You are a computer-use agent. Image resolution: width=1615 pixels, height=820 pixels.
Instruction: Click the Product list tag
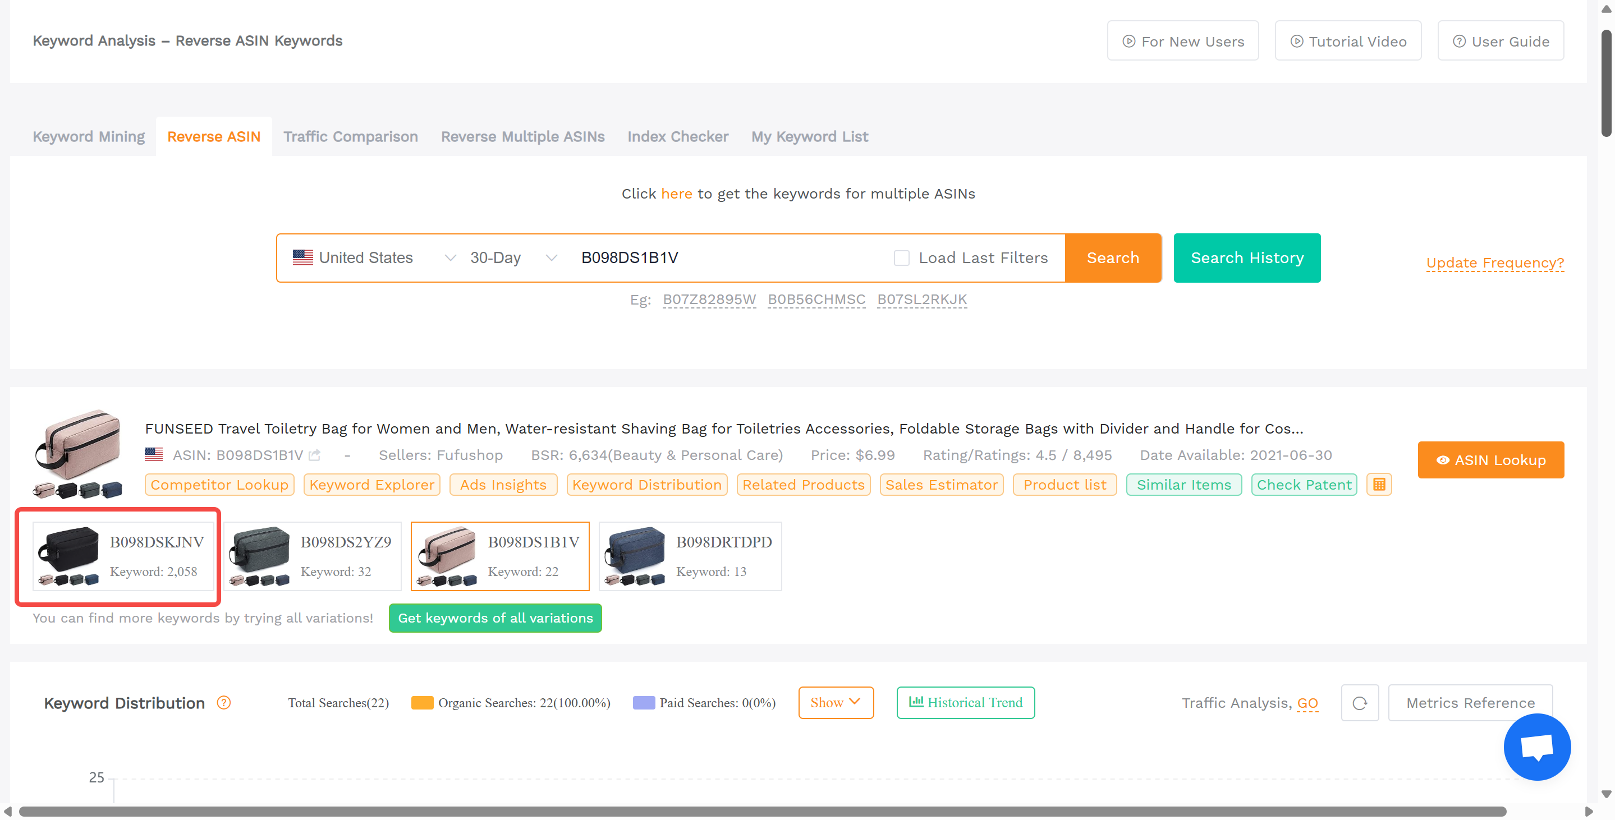pyautogui.click(x=1064, y=484)
